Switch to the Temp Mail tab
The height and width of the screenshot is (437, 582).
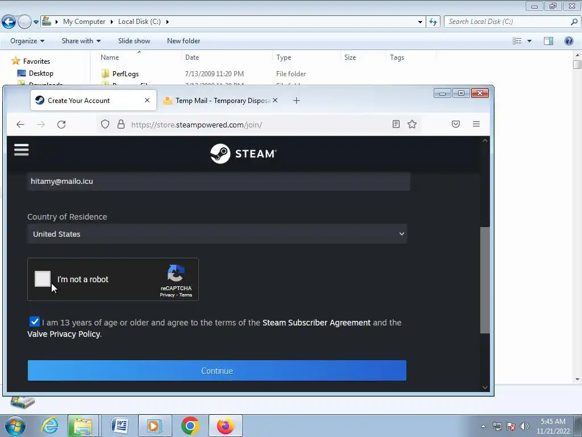pyautogui.click(x=221, y=100)
